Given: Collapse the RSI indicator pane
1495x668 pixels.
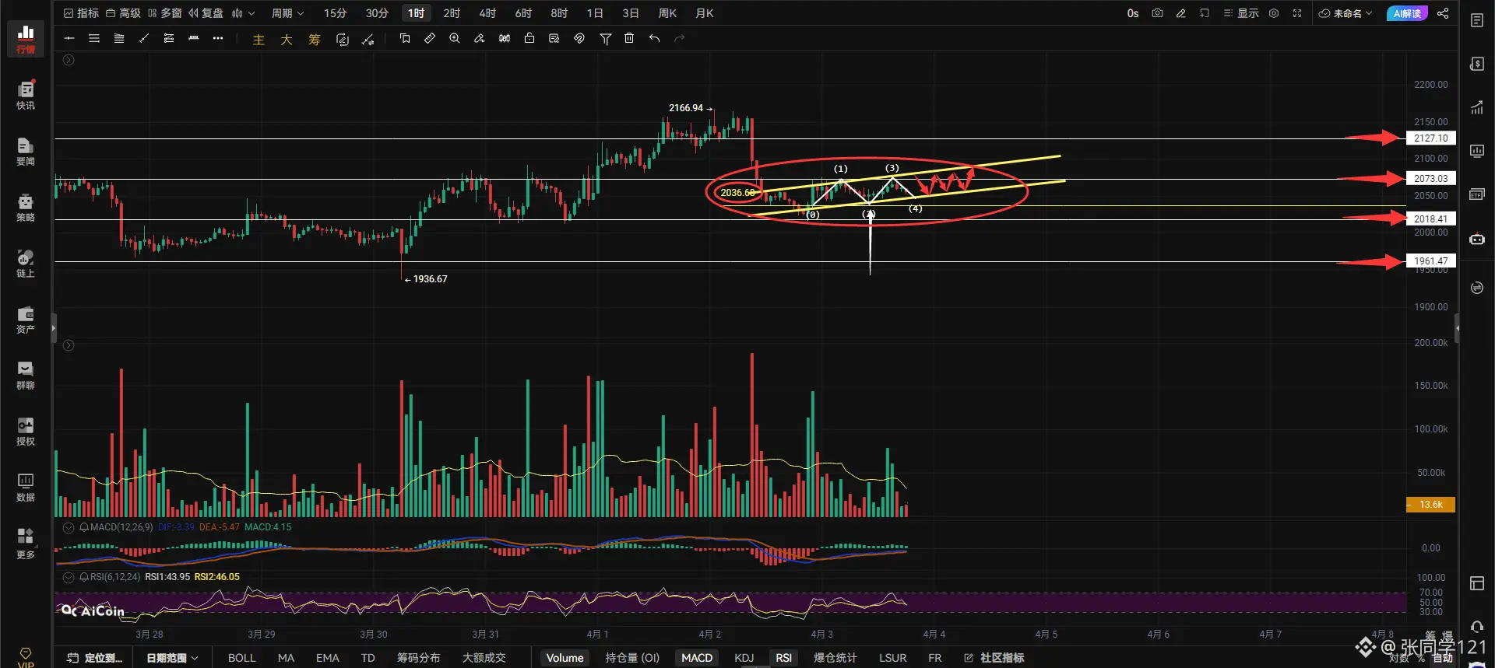Looking at the screenshot, I should [x=69, y=577].
